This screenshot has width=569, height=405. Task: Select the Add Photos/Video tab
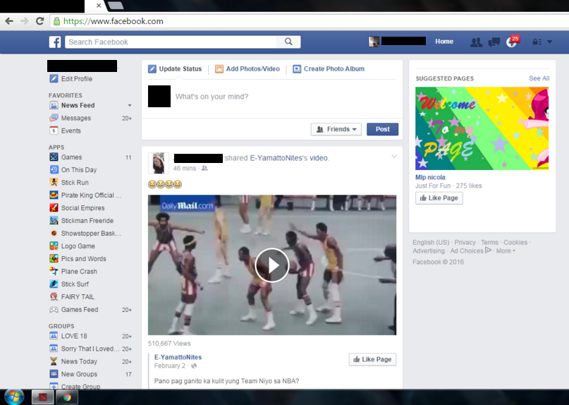point(247,69)
